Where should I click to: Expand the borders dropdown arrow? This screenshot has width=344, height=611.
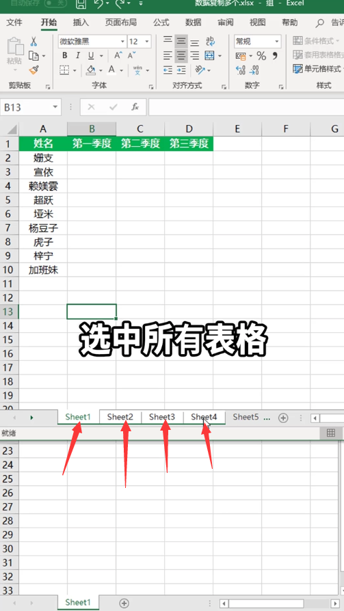[75, 70]
